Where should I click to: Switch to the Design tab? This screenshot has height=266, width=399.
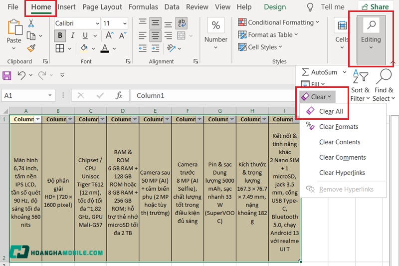[x=275, y=7]
